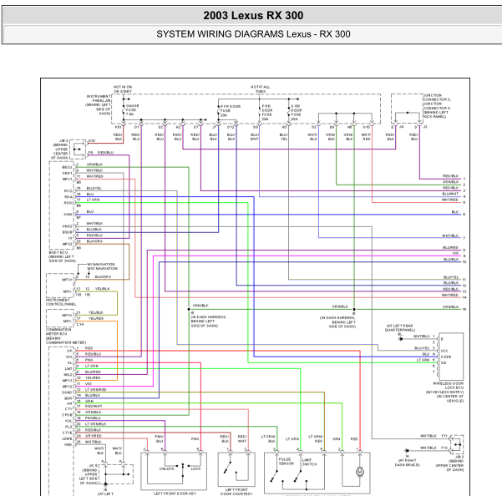The width and height of the screenshot is (502, 496).
Task: Click the 'C14' connector label
Action: tap(80, 324)
